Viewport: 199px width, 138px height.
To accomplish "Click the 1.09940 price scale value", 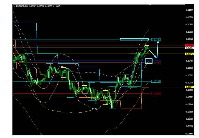I will pos(190,105).
